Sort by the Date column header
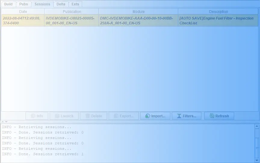Screen dimensions: 260x163 pos(23,12)
